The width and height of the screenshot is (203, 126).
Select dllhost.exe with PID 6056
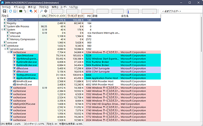(80, 72)
